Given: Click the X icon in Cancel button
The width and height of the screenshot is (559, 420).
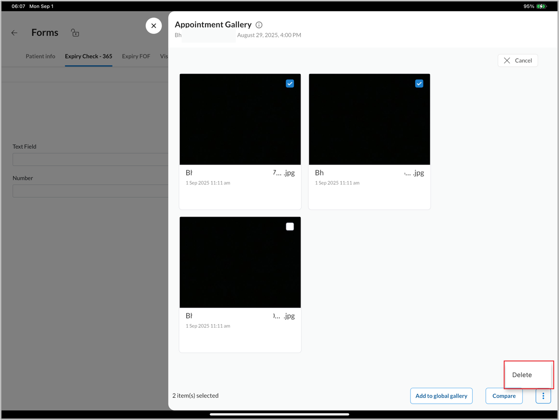Looking at the screenshot, I should 507,60.
